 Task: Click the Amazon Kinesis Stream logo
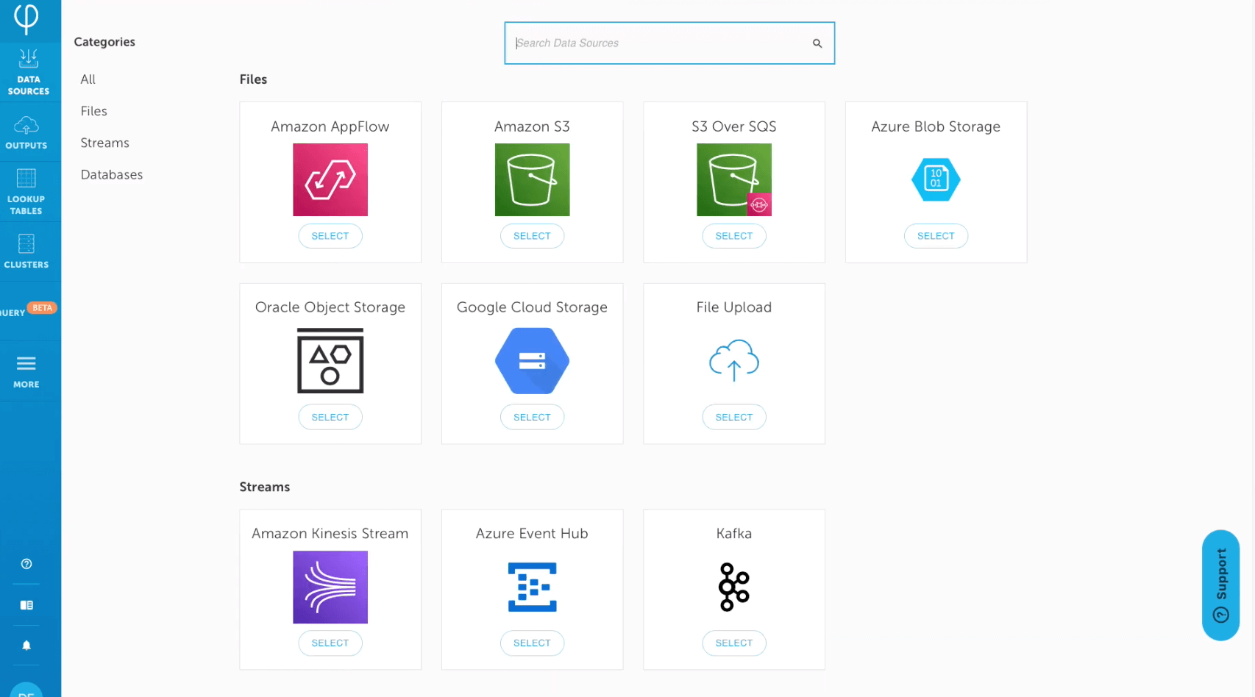[x=330, y=587]
